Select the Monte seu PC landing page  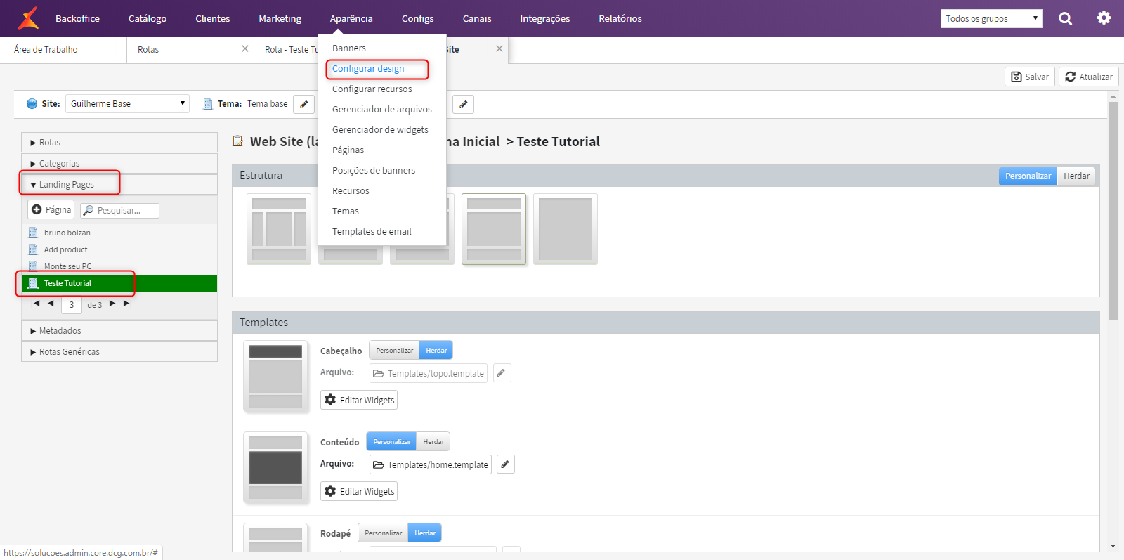tap(67, 266)
